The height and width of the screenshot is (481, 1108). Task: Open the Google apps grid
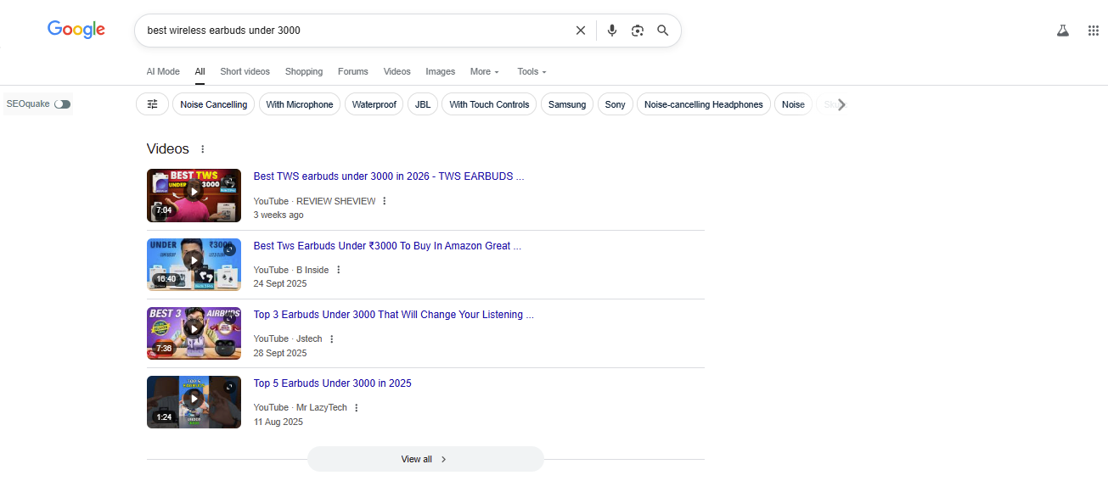(x=1094, y=31)
